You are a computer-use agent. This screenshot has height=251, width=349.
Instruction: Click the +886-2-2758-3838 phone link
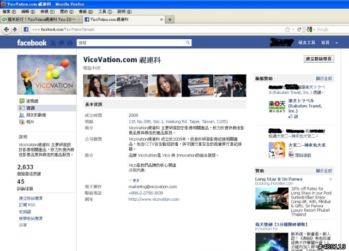pos(146,193)
